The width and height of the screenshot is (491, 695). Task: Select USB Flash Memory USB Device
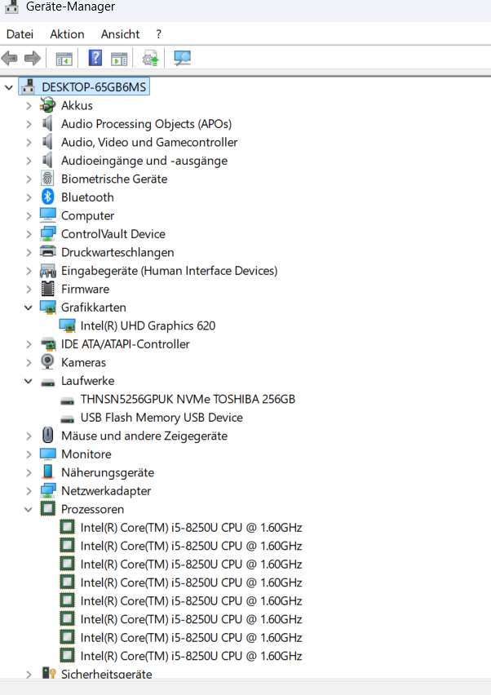pos(161,418)
